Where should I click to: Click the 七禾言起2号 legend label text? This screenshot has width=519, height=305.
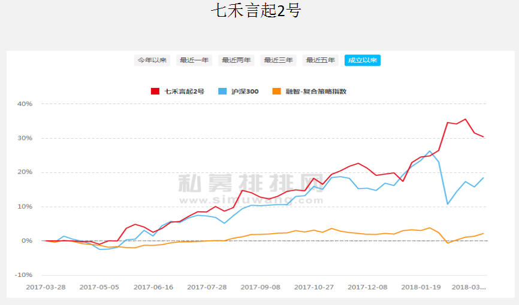(x=184, y=91)
